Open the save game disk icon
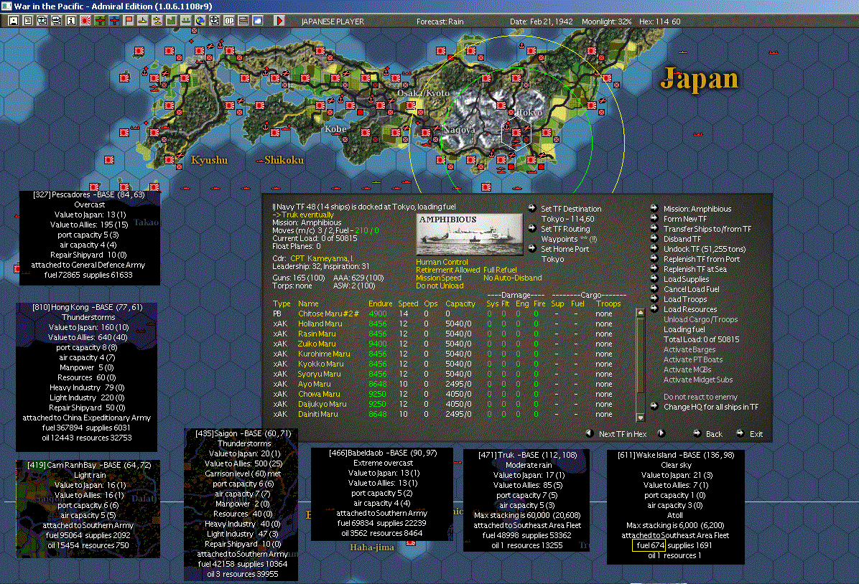The image size is (859, 584). tap(14, 21)
